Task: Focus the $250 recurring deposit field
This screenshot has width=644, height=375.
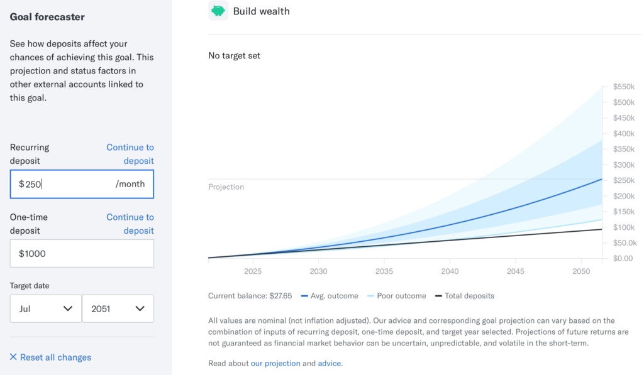Action: pyautogui.click(x=82, y=184)
